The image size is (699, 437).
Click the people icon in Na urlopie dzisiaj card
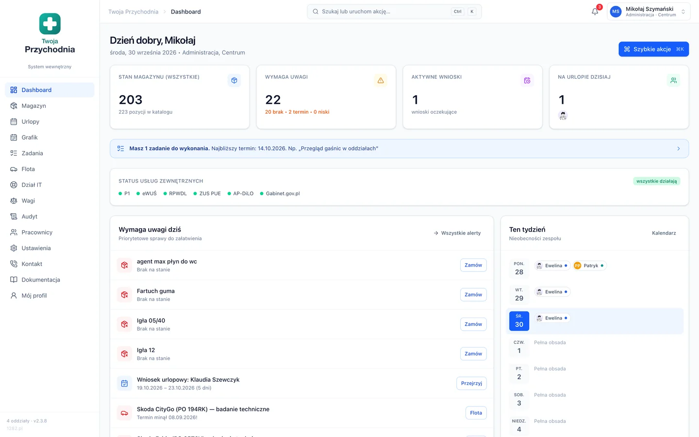(674, 81)
